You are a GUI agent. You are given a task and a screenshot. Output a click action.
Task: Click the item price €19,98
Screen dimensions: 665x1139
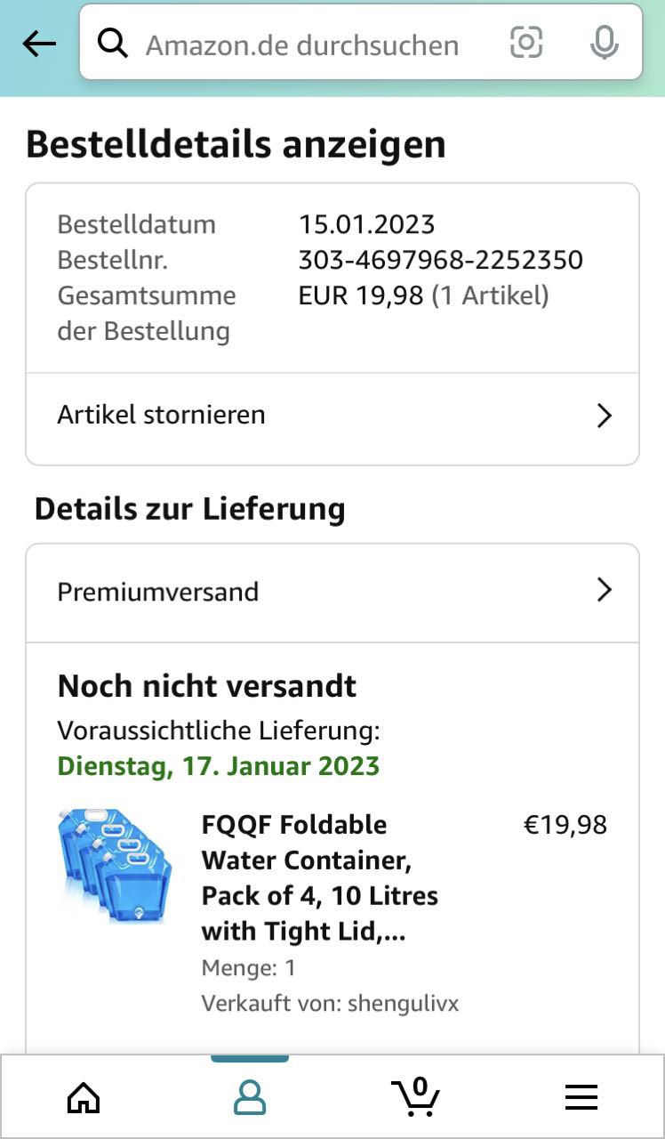(x=565, y=825)
